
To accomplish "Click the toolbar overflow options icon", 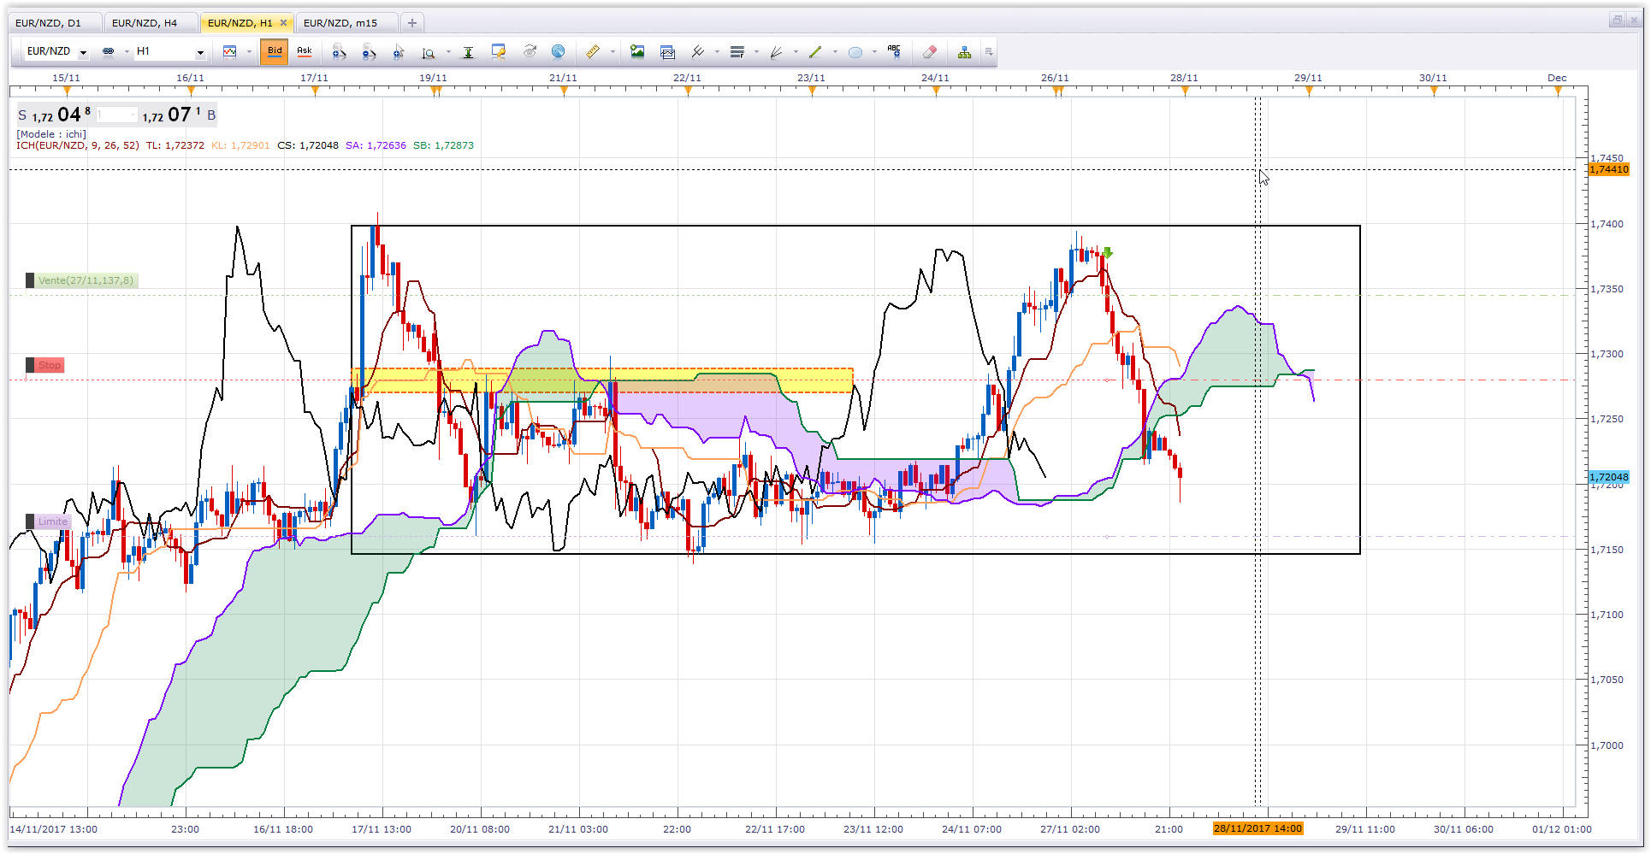I will pyautogui.click(x=989, y=52).
